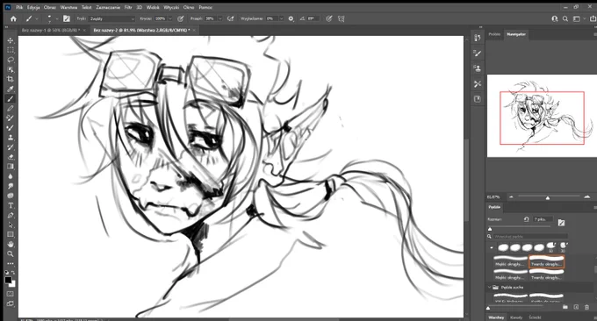
Task: Open the Edycja menu
Action: pos(33,7)
